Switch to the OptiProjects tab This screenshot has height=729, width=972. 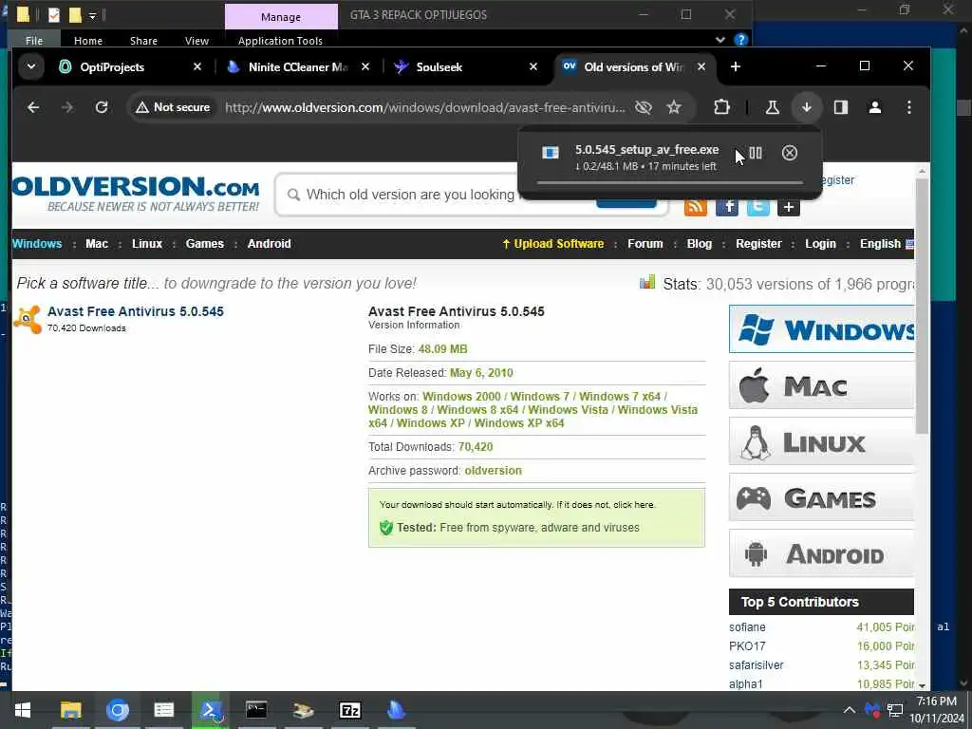point(112,67)
